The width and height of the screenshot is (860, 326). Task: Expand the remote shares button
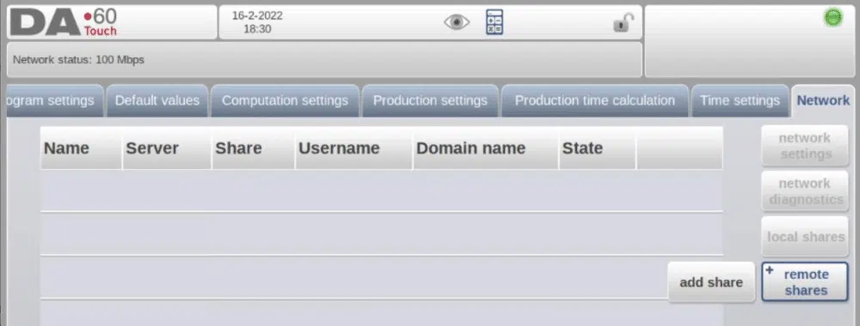[805, 282]
